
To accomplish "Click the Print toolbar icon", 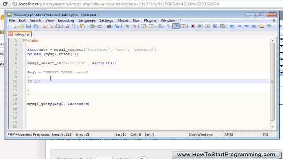I will (x=58, y=26).
